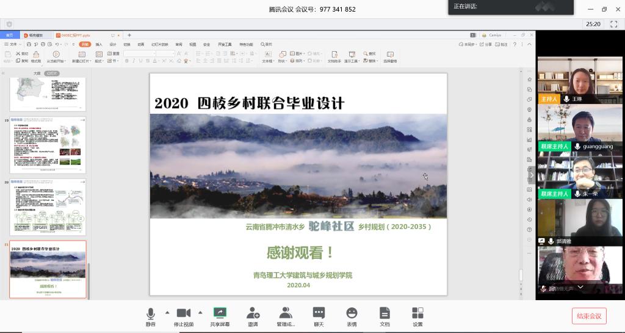
Task: Switch to the 插入 ribbon tab
Action: (x=99, y=44)
